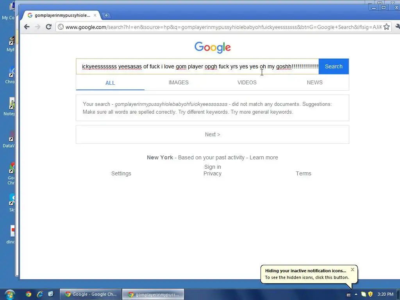Close the gomplayerinmypussyhiole tab

95,15
